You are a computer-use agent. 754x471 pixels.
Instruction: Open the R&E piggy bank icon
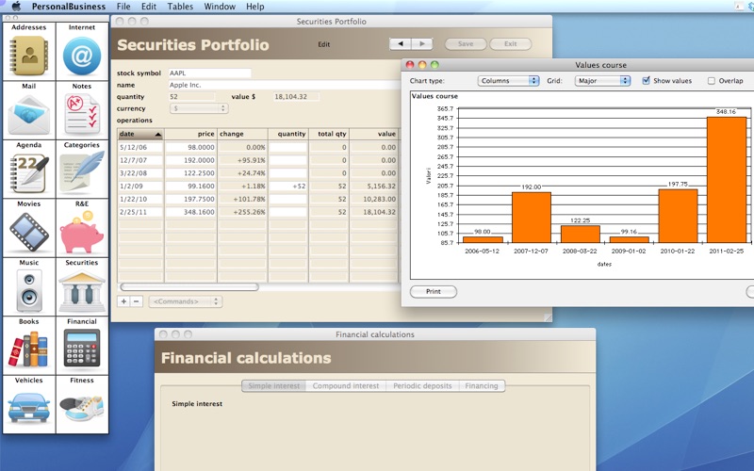point(82,233)
